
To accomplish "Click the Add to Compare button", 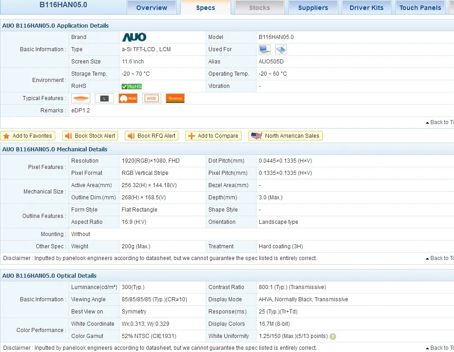I will (x=213, y=136).
